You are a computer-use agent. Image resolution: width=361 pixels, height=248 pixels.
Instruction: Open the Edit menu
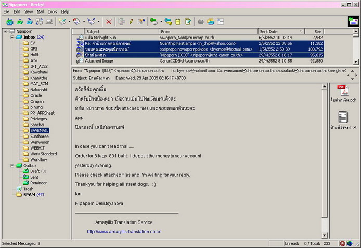17,12
